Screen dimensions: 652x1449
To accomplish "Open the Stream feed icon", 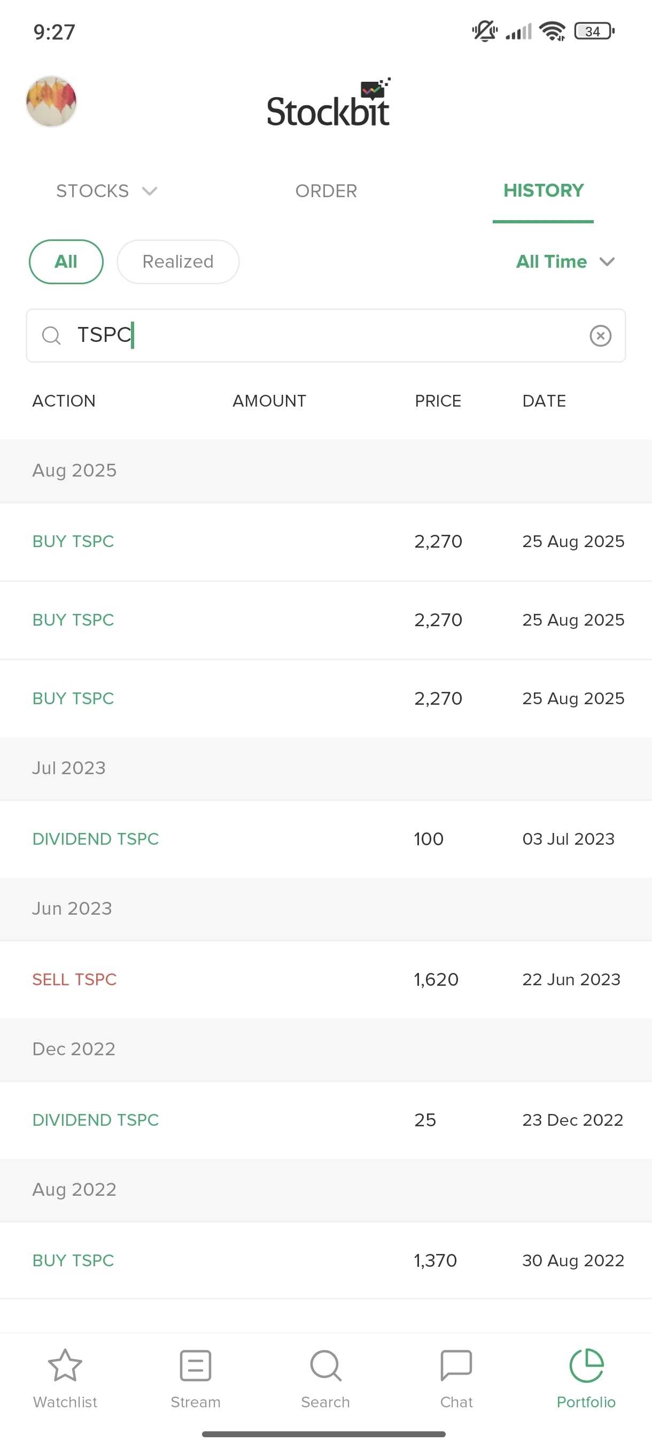I will [195, 1366].
